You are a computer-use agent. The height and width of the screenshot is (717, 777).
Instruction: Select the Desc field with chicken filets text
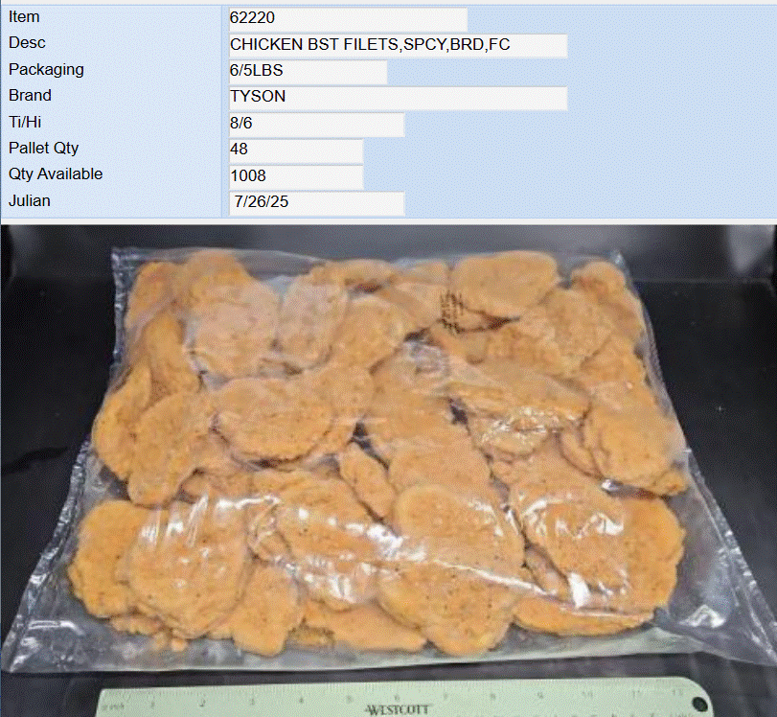pos(398,45)
